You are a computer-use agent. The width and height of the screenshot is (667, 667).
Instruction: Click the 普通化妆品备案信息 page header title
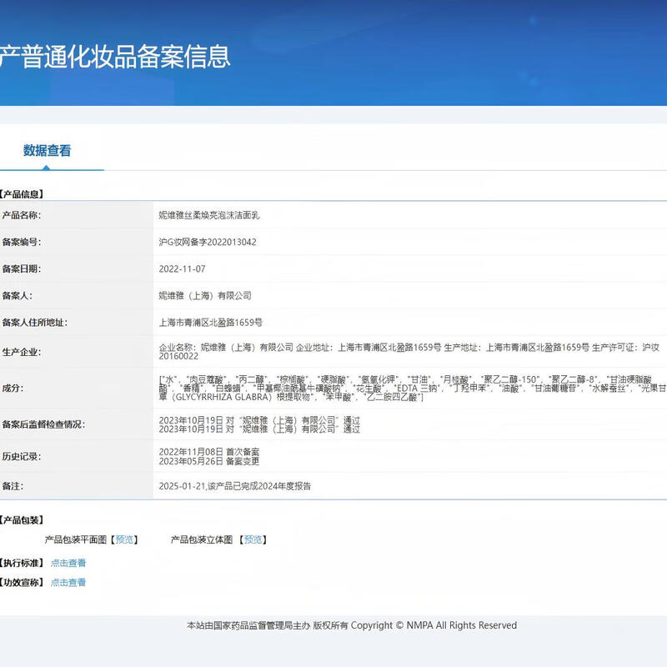[x=115, y=57]
